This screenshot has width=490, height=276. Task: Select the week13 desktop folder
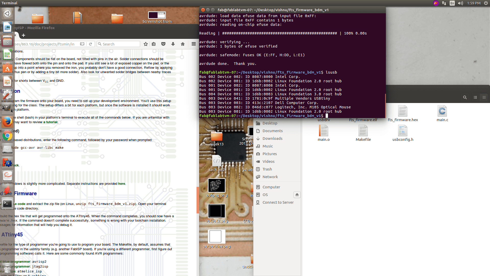(217, 138)
